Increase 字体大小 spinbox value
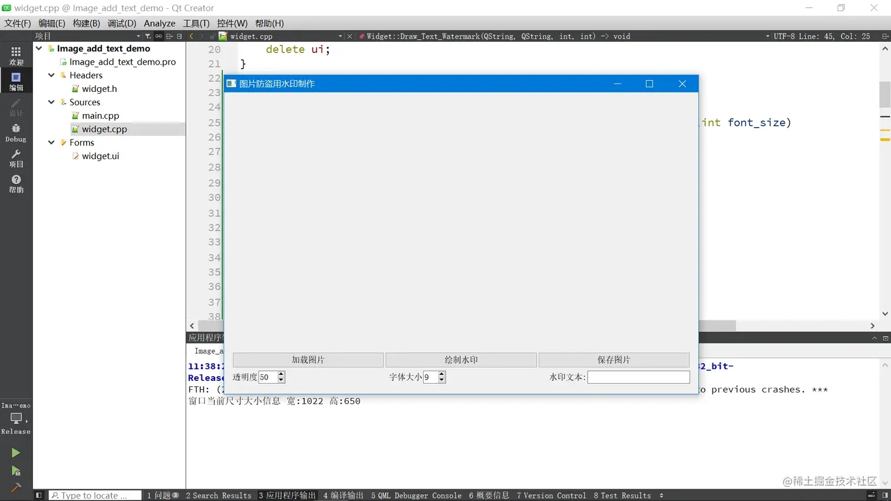 tap(442, 374)
